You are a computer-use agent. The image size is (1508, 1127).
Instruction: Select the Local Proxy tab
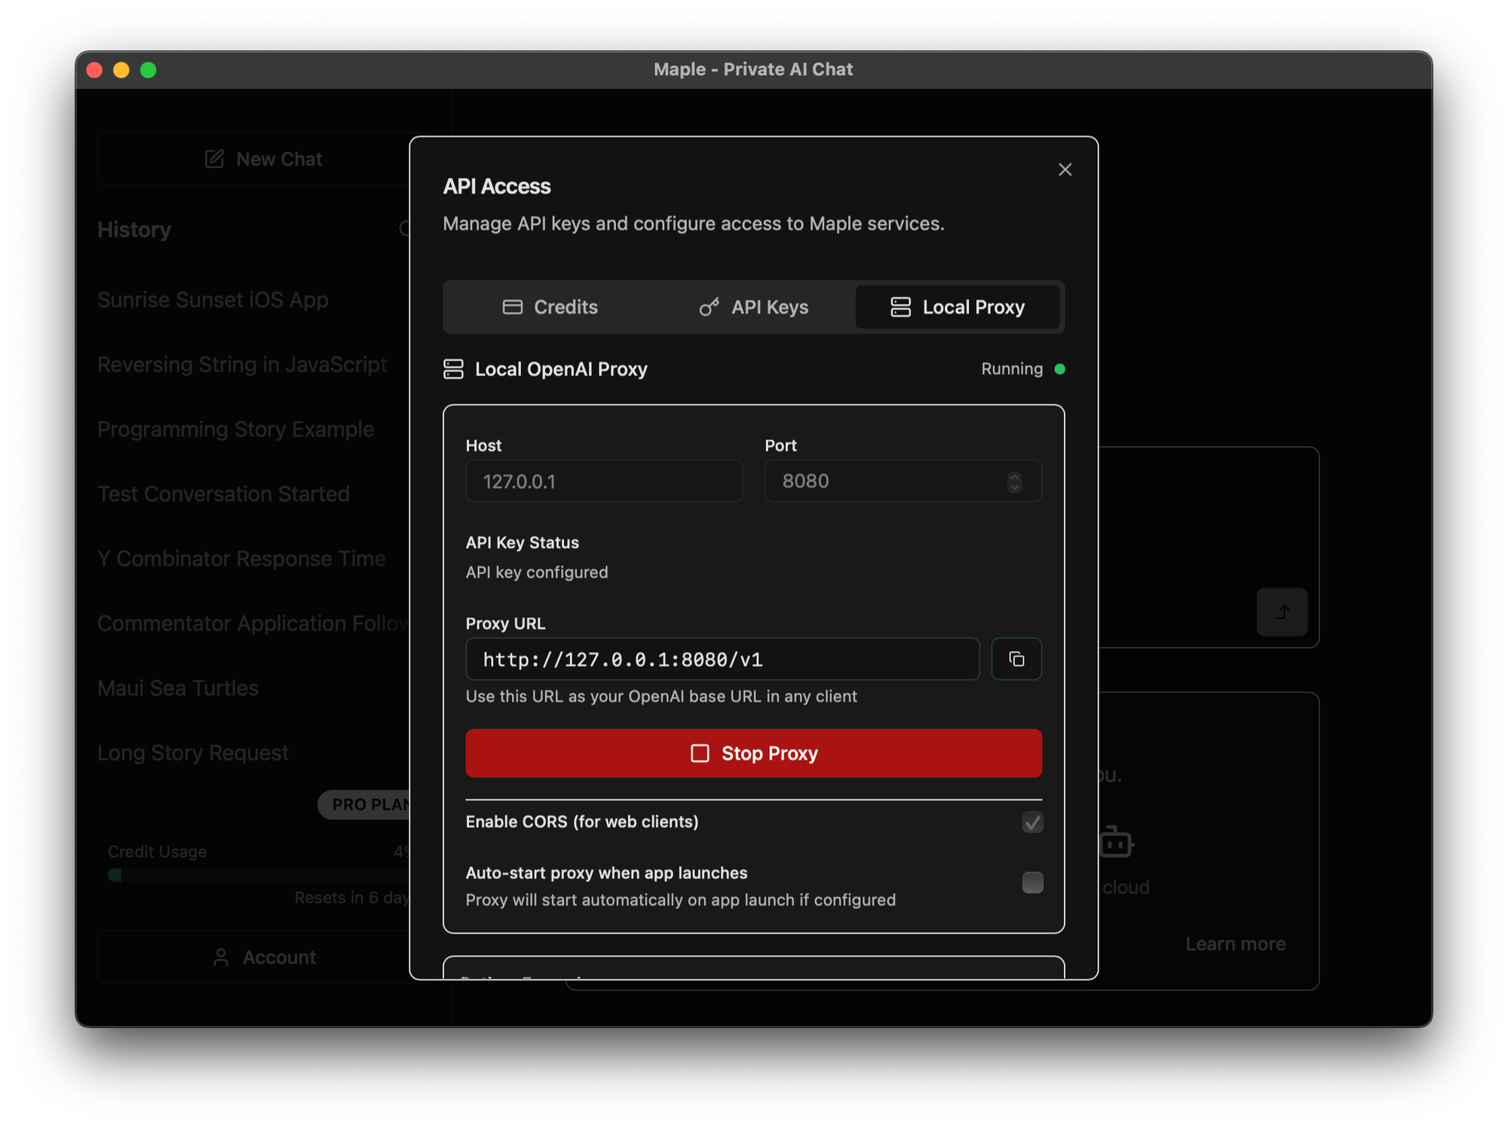[x=957, y=307]
